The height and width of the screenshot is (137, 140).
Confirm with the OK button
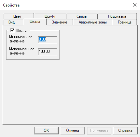click(46, 130)
